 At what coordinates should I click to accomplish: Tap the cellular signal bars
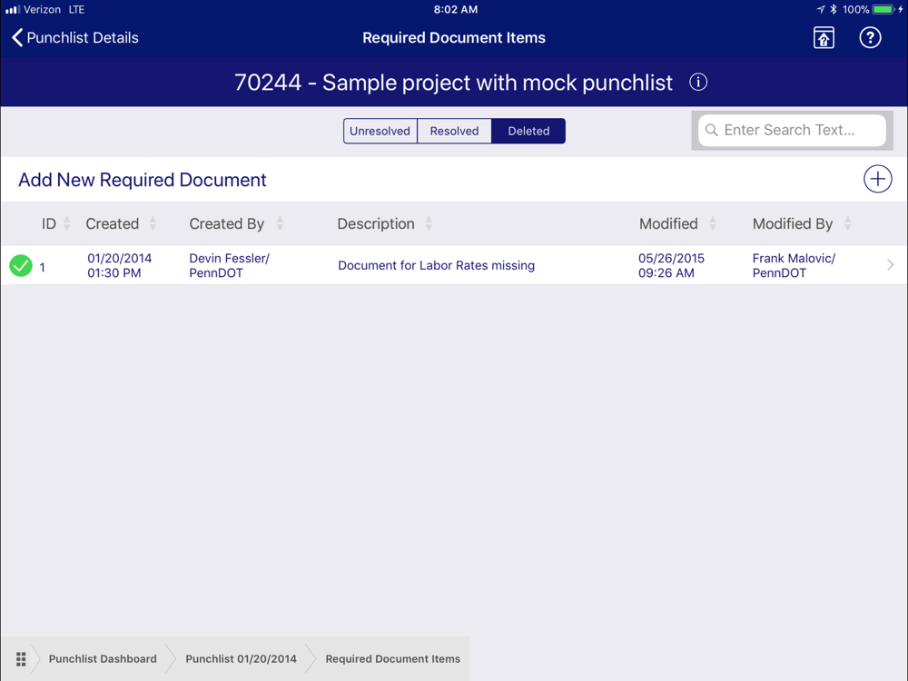[13, 9]
